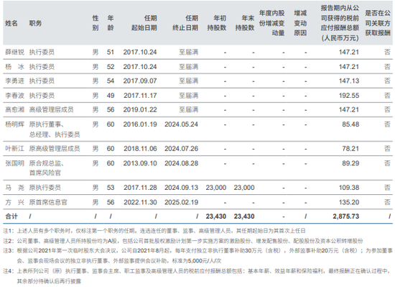The image size is (395, 287).
Task: Click the name 李春波
Action: pos(14,96)
